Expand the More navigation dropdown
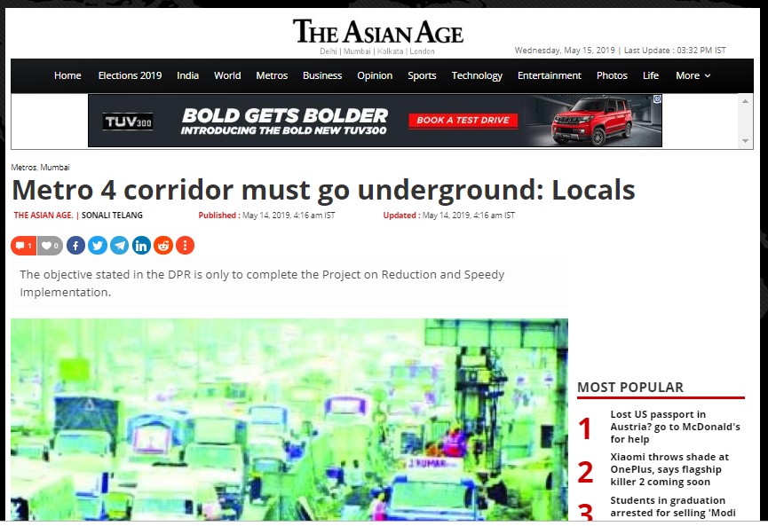The height and width of the screenshot is (526, 768). coord(693,76)
